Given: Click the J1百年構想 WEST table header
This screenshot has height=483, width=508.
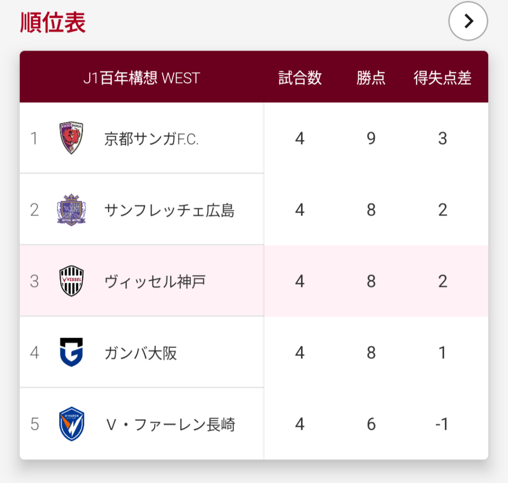Looking at the screenshot, I should click(141, 78).
